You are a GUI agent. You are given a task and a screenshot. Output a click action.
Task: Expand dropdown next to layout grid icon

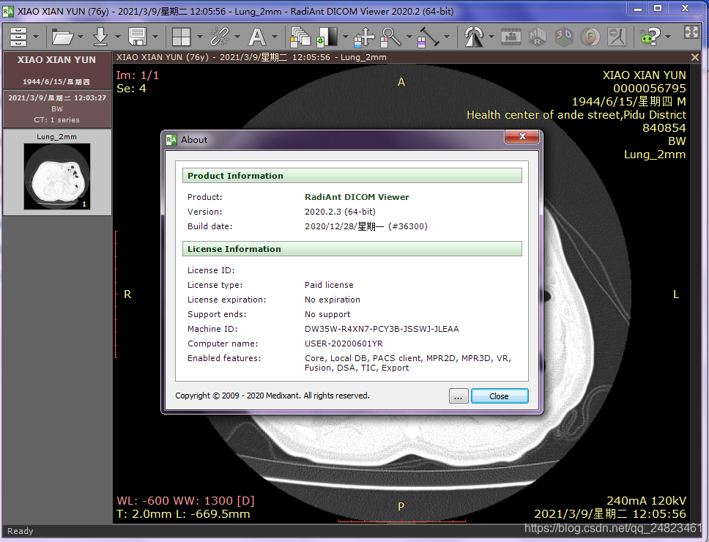point(199,37)
